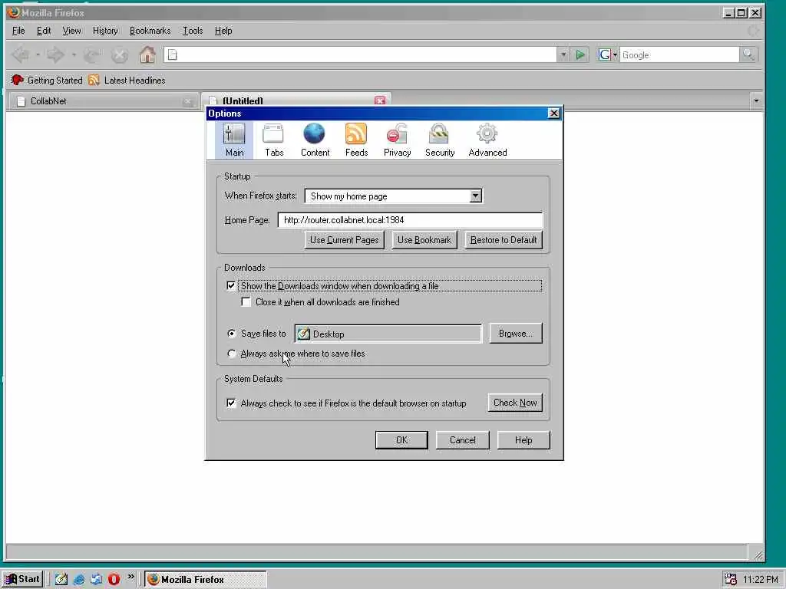Click the search magnifier icon
This screenshot has width=786, height=589.
click(748, 54)
